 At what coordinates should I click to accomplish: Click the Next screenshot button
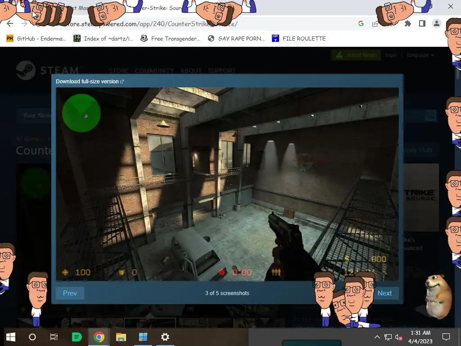click(x=384, y=293)
